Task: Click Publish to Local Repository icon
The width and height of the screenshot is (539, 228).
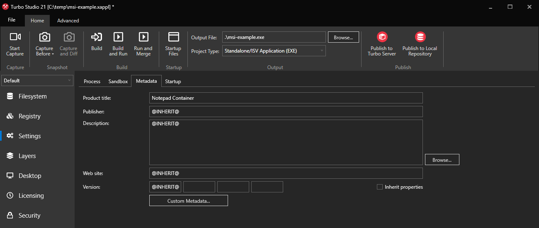Action: [x=420, y=37]
